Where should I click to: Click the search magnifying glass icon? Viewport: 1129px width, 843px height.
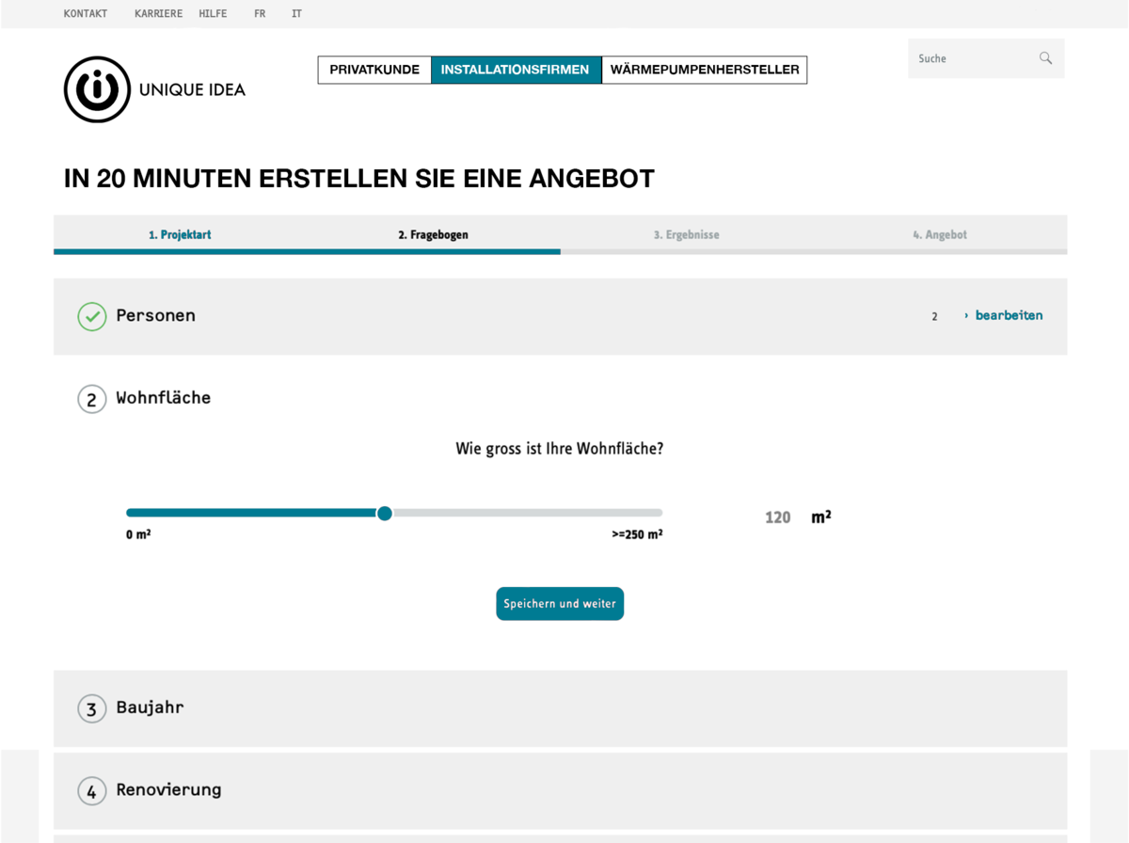pyautogui.click(x=1045, y=58)
